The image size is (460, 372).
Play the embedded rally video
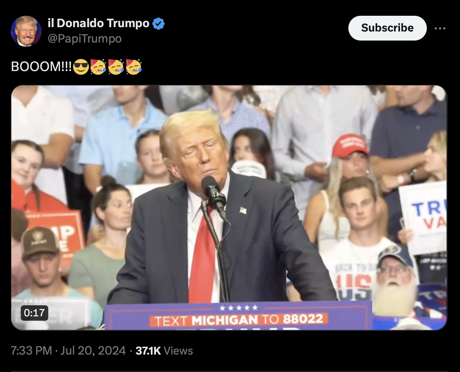(x=229, y=208)
